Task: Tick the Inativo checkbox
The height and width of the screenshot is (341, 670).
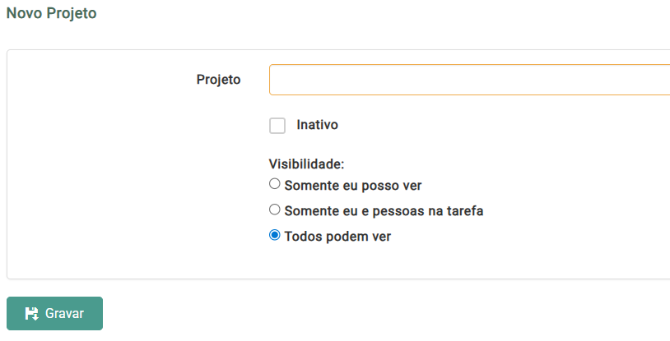Action: 277,126
